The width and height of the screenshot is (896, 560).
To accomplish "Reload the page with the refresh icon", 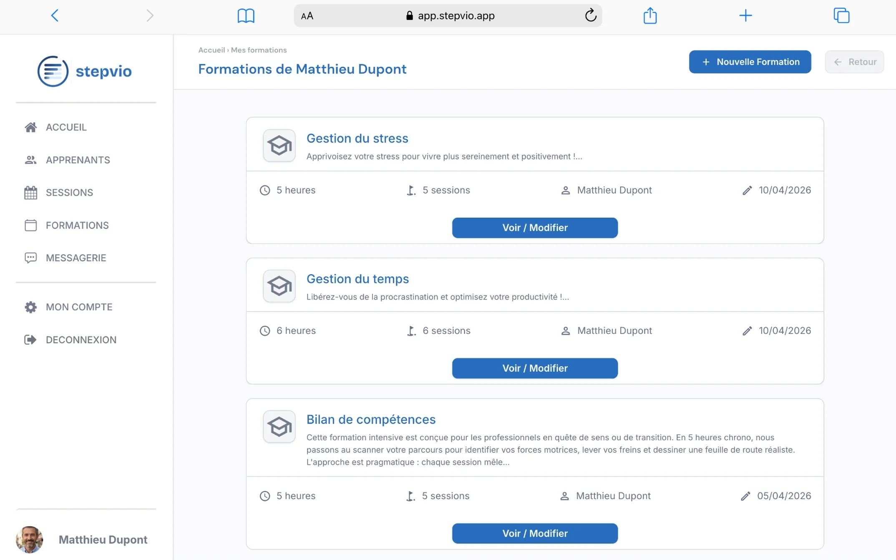I will click(x=591, y=15).
